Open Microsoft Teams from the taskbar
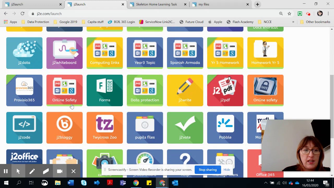Image resolution: width=334 pixels, height=188 pixels. (123, 183)
